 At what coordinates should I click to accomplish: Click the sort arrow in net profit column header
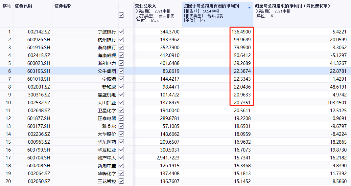tap(249, 7)
